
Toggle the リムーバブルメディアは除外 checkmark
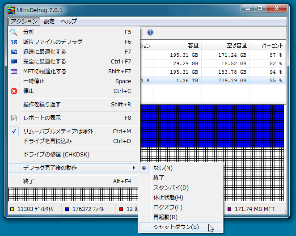pyautogui.click(x=14, y=131)
